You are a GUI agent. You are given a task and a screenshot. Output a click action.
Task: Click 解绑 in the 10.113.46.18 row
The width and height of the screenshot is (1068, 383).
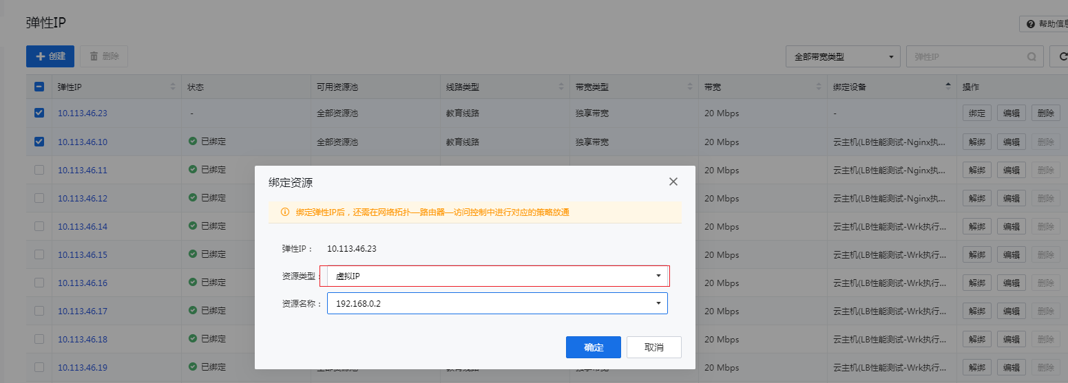tap(977, 339)
